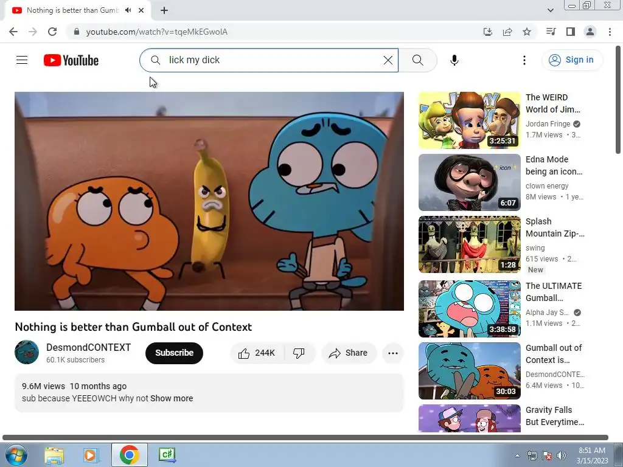Reload the page

[x=52, y=32]
